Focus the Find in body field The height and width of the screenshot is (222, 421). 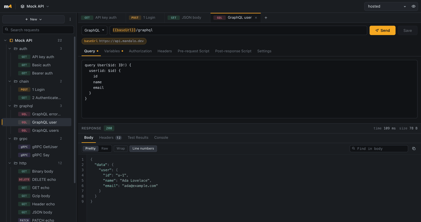pos(379,149)
